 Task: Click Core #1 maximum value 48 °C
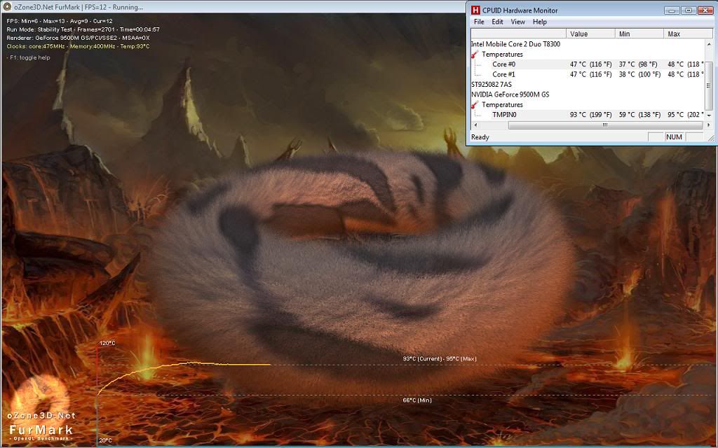pos(686,74)
